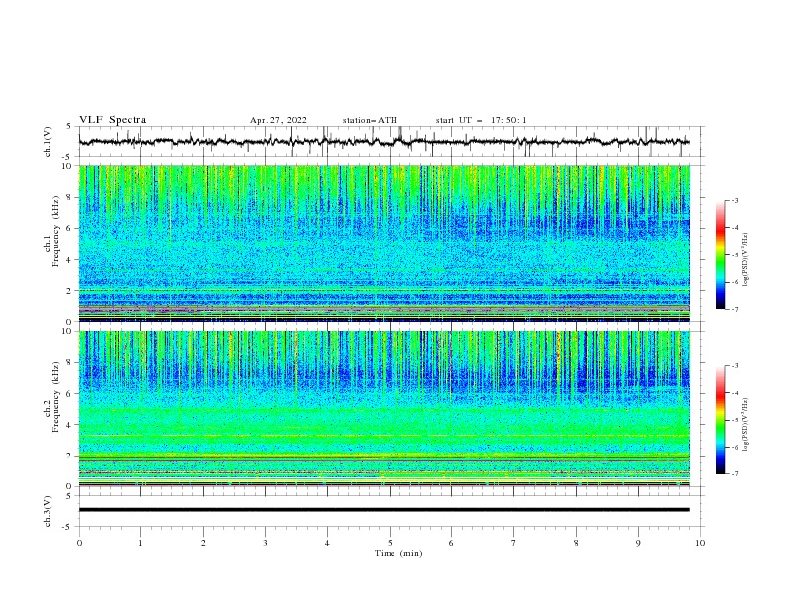Click the "VLF Spectra" plot title
789x610 pixels.
click(113, 120)
